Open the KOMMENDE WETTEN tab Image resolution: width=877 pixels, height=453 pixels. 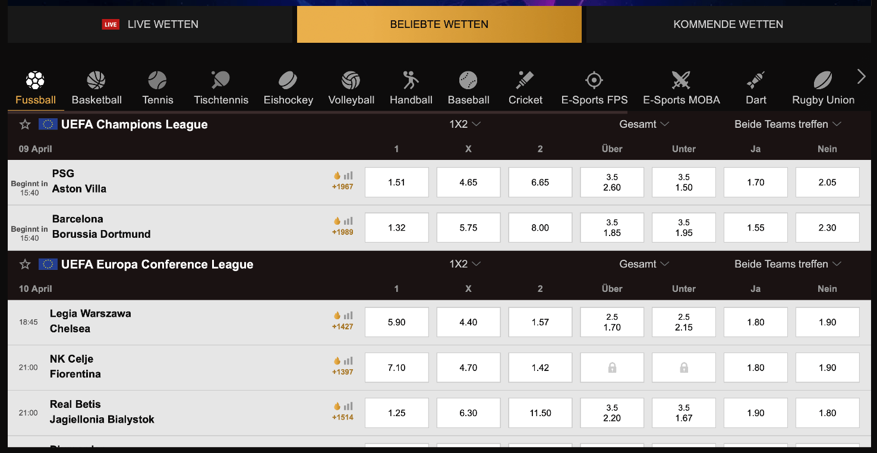(x=729, y=24)
